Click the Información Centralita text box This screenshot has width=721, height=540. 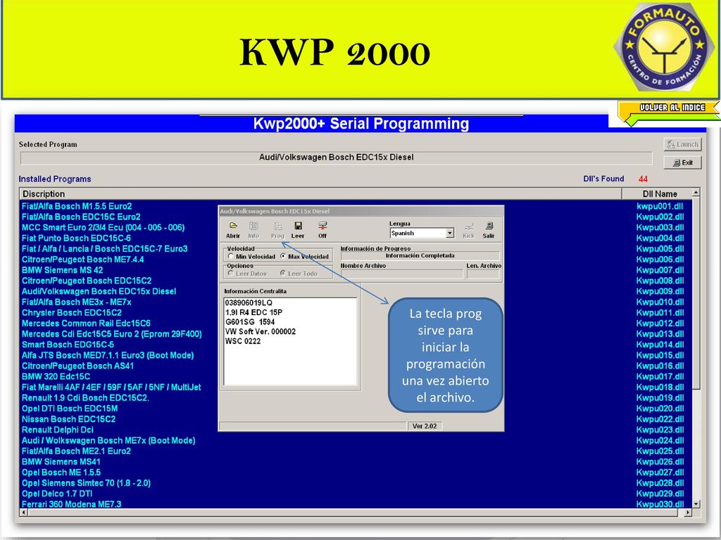290,341
